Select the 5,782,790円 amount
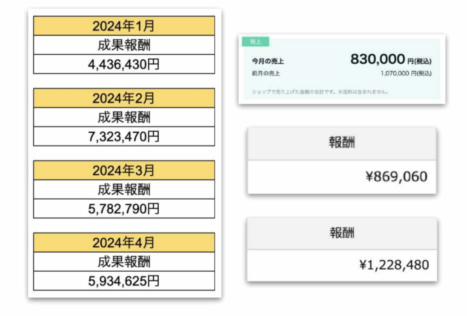Image resolution: width=467 pixels, height=316 pixels. (124, 209)
